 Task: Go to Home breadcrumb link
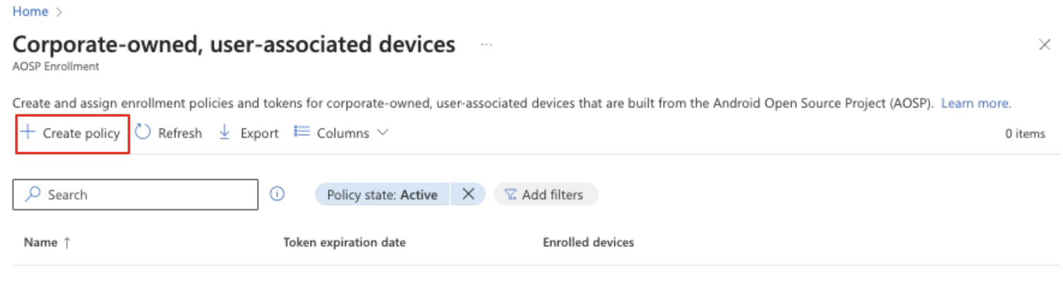pyautogui.click(x=30, y=11)
